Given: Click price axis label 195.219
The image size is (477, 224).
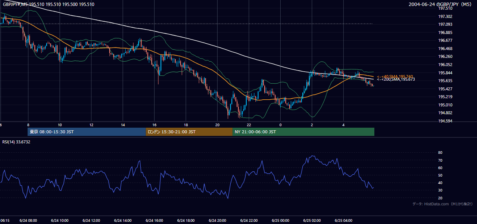Looking at the screenshot, I should point(446,97).
